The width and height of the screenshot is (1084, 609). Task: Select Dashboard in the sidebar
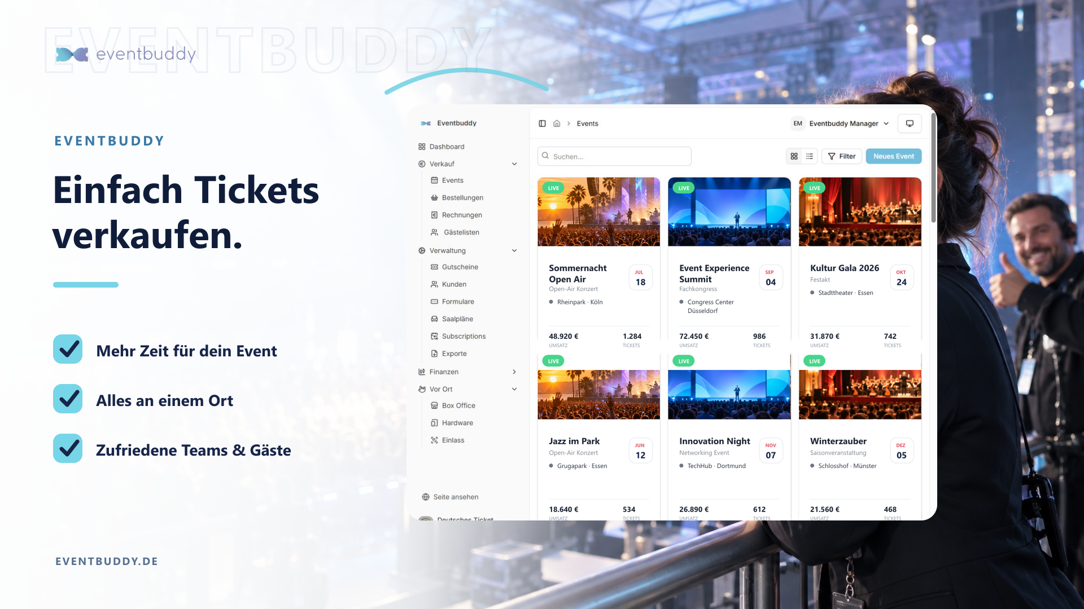coord(446,147)
